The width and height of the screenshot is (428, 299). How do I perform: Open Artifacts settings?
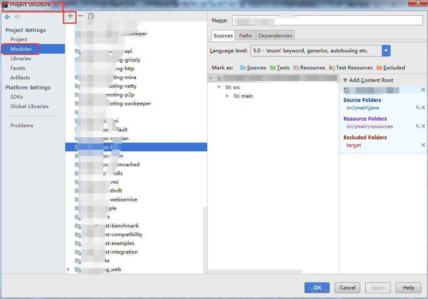point(20,78)
